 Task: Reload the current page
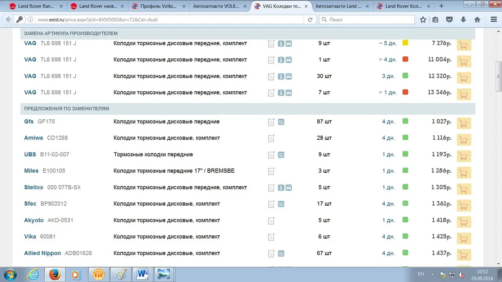(x=310, y=20)
